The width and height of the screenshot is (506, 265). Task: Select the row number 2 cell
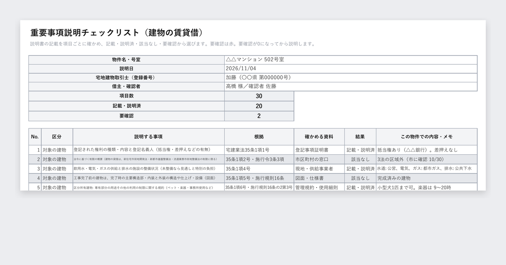click(35, 159)
